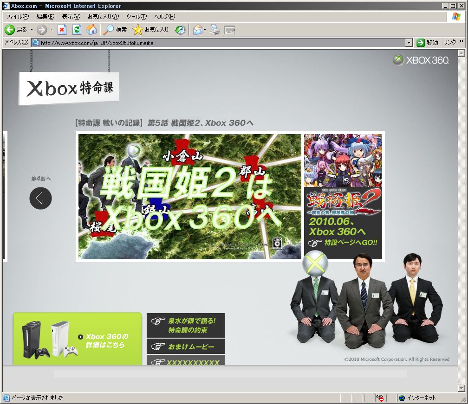Click the Mail envelope icon
The height and width of the screenshot is (404, 468).
pyautogui.click(x=197, y=30)
